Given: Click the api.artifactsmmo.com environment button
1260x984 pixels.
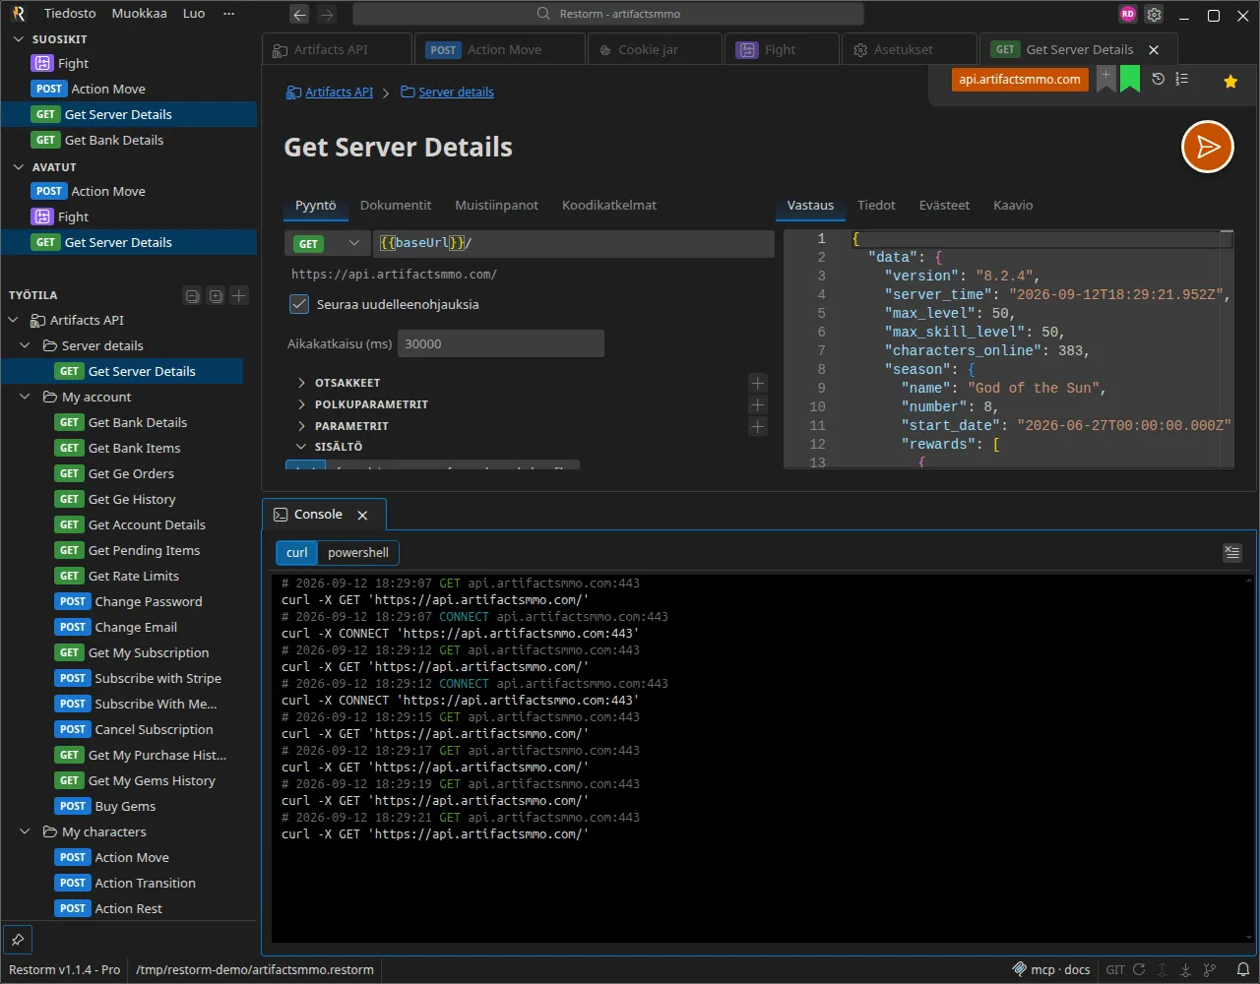Looking at the screenshot, I should tap(1020, 80).
